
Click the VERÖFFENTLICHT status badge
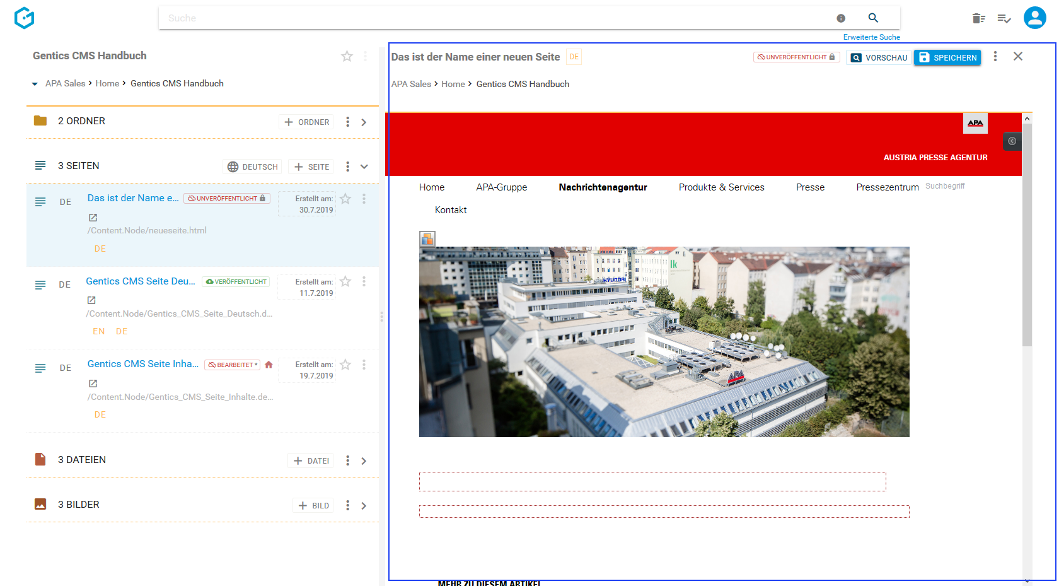tap(236, 281)
